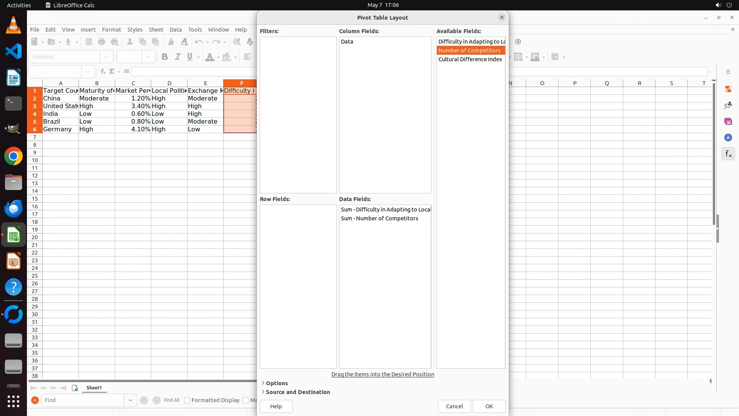This screenshot has width=739, height=416.
Task: Open the sidebar Styles panel icon
Action: click(728, 105)
